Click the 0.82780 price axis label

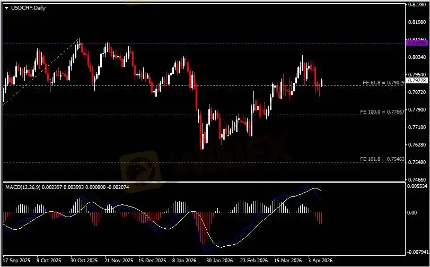[x=416, y=5]
